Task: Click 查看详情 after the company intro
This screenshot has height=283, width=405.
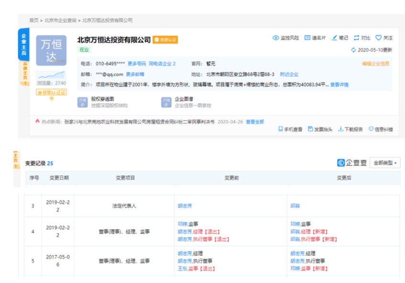Action: 339,85
